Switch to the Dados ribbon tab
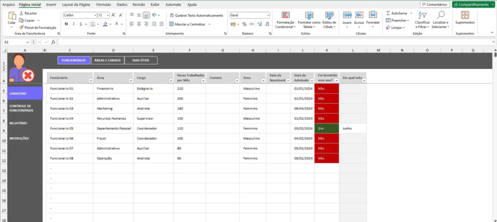This screenshot has width=497, height=222. pyautogui.click(x=122, y=4)
